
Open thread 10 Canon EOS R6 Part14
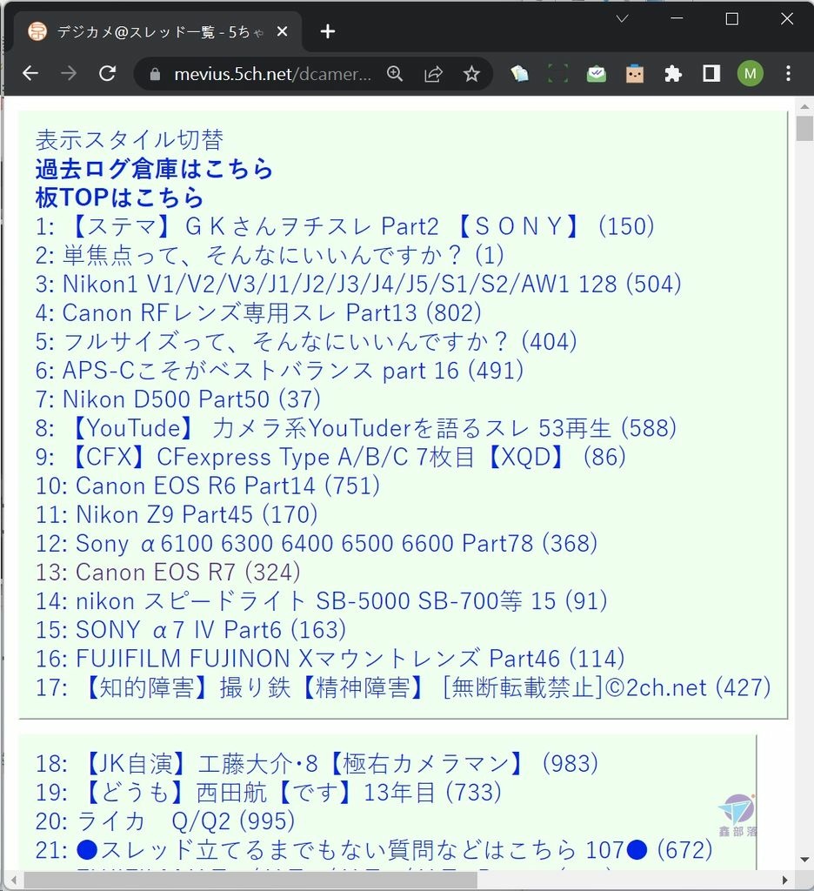[207, 486]
